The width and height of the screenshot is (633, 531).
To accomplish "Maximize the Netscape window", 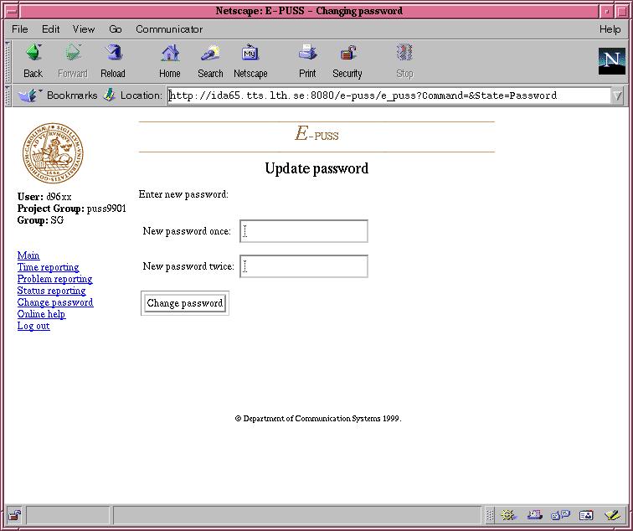I will tap(622, 11).
